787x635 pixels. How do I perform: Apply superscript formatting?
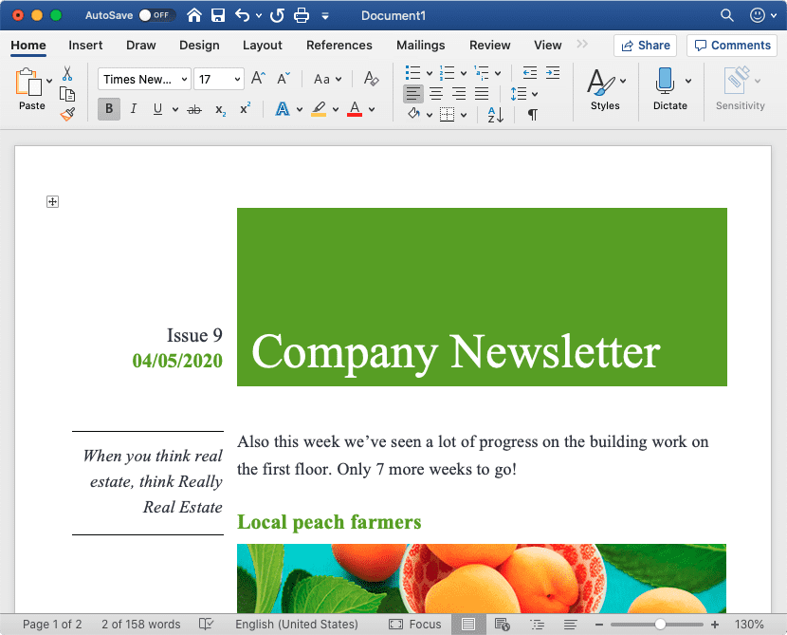(x=245, y=108)
